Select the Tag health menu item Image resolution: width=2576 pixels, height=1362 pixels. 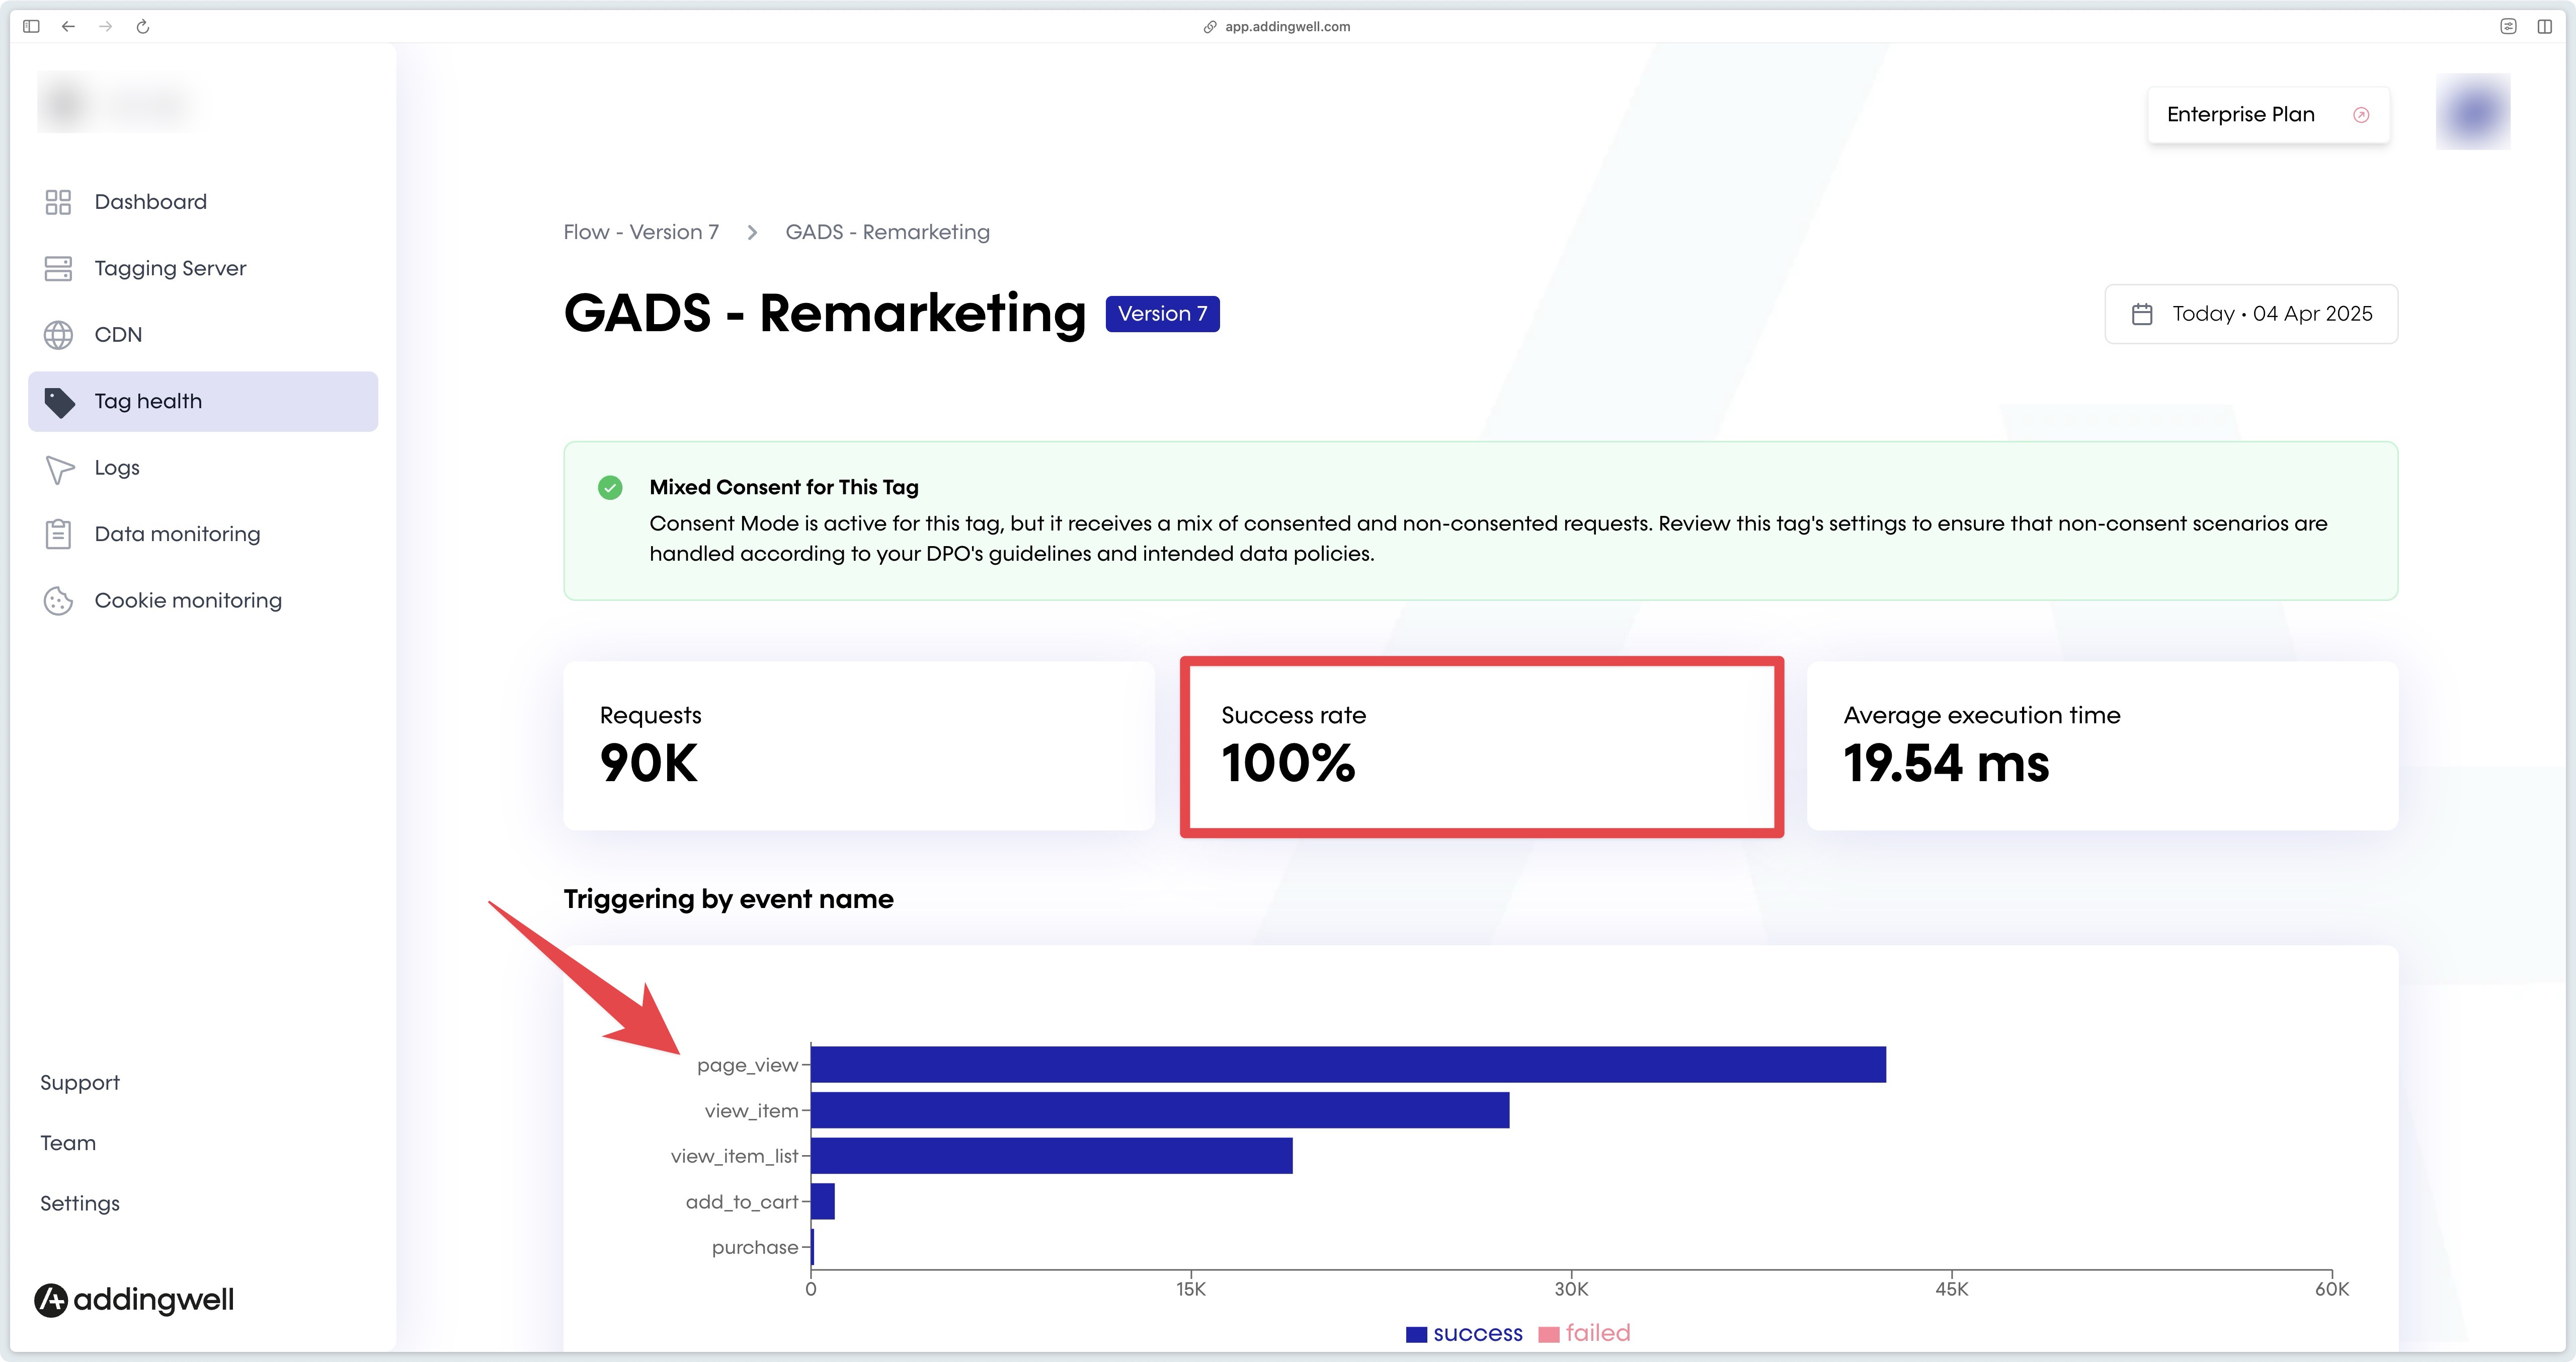[x=203, y=401]
